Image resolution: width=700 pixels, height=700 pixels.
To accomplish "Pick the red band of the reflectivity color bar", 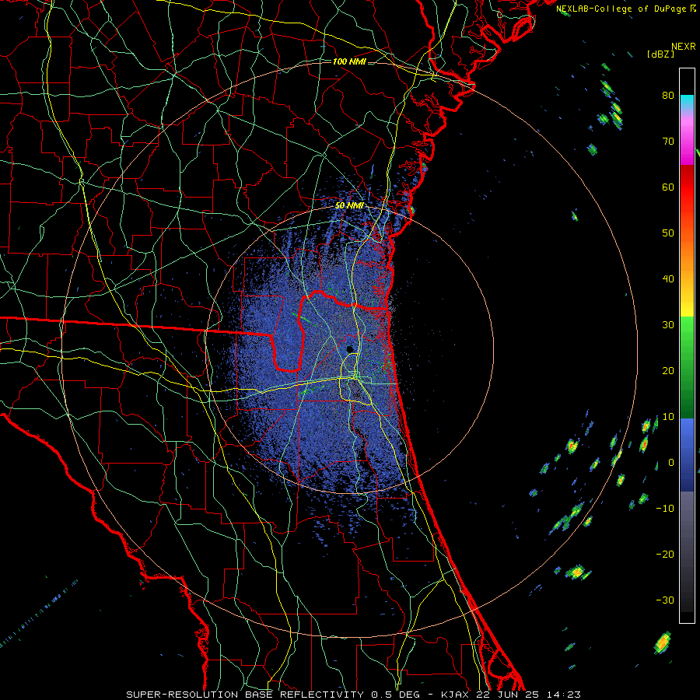I will coord(687,184).
